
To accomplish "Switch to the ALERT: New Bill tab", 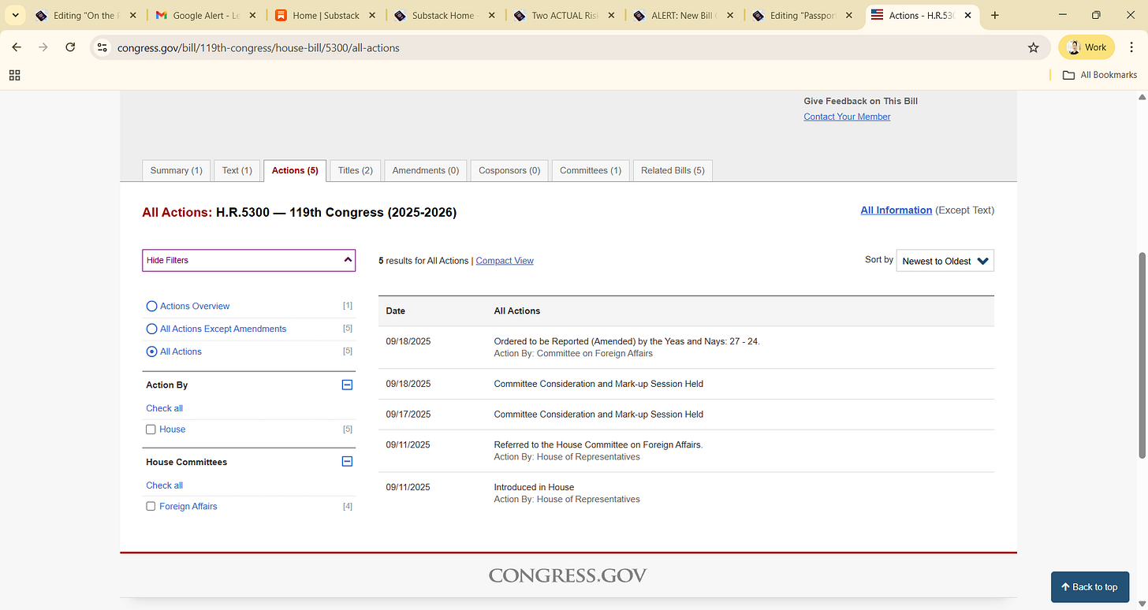I will tap(683, 15).
